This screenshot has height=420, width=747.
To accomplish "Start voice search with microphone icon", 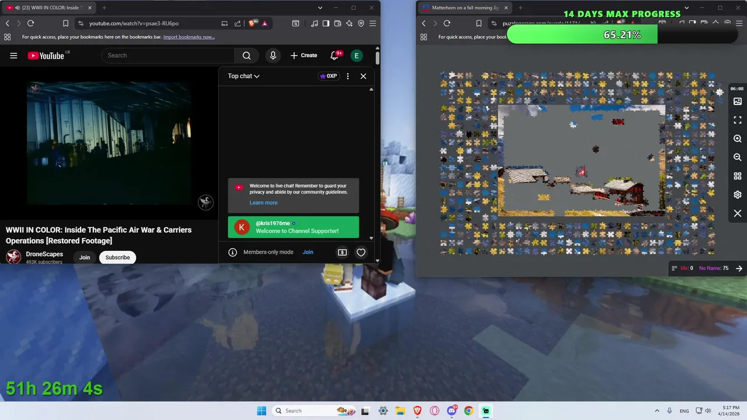I will (x=273, y=55).
